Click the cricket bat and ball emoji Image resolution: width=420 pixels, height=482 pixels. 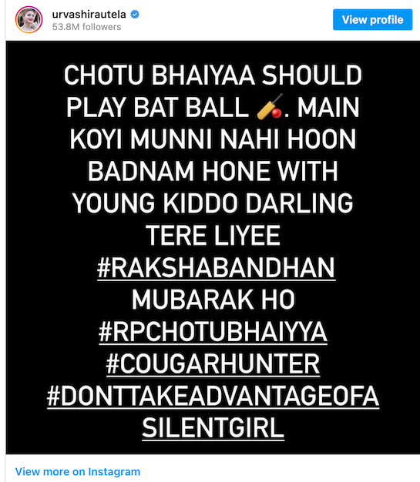(270, 107)
